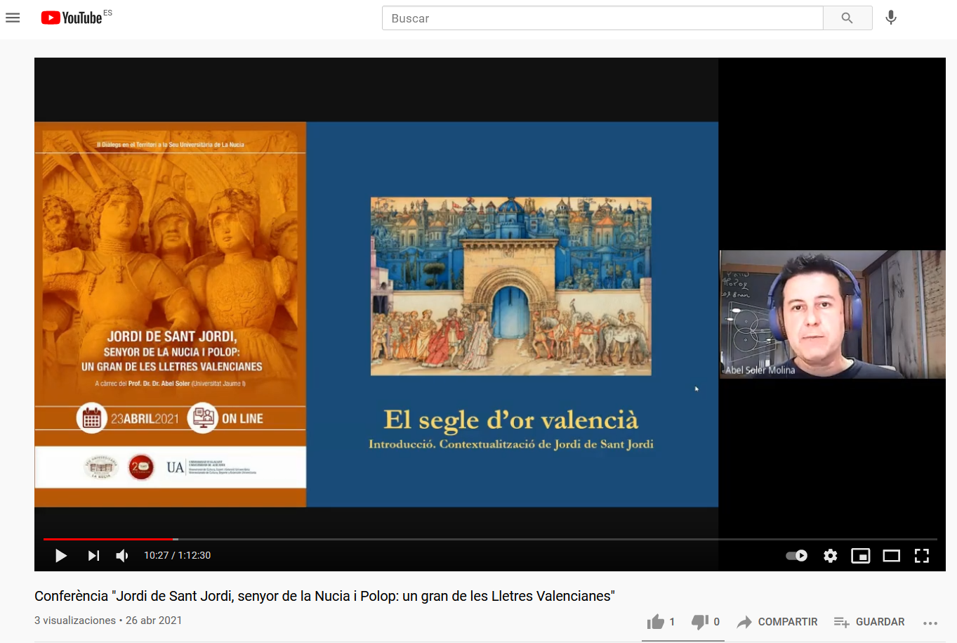The width and height of the screenshot is (957, 643).
Task: Click 'ON LINE' label on poster
Action: 242,419
